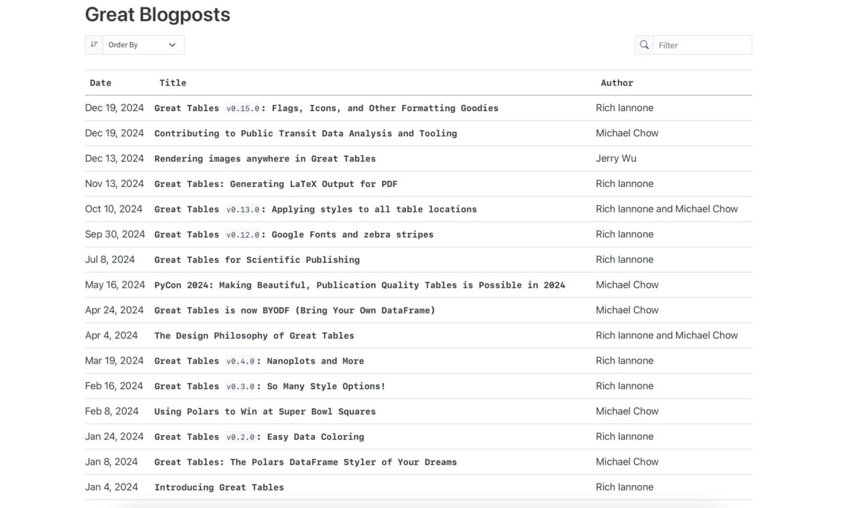Click the 'Great Blogposts' page heading
The height and width of the screenshot is (508, 843).
(157, 14)
